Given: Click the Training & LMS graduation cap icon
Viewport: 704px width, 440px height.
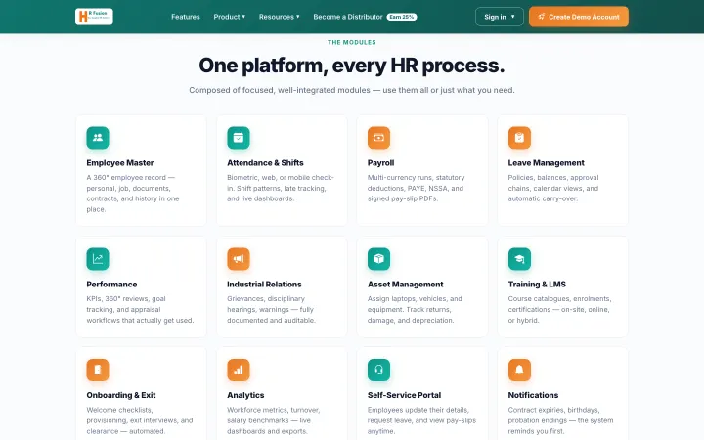Looking at the screenshot, I should [519, 259].
